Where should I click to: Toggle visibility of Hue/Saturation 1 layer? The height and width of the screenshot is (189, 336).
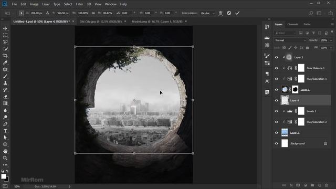click(277, 79)
